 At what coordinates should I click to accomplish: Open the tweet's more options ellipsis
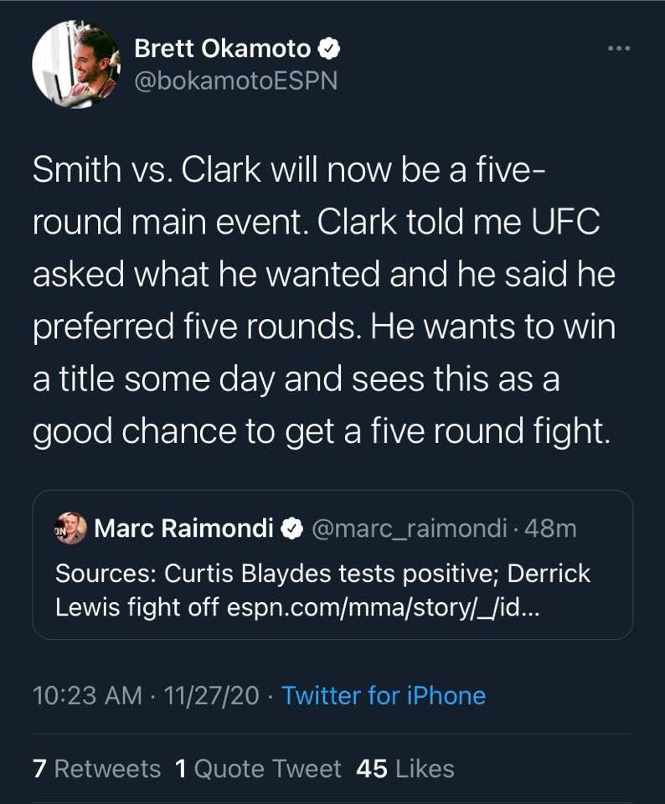point(618,49)
